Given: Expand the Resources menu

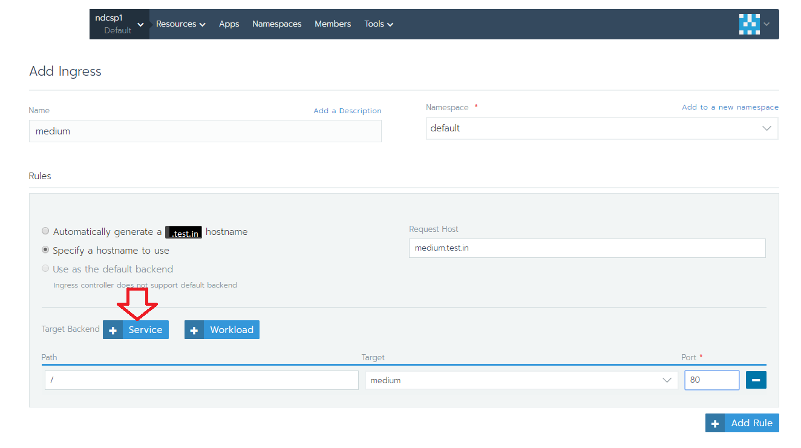Looking at the screenshot, I should (x=181, y=24).
